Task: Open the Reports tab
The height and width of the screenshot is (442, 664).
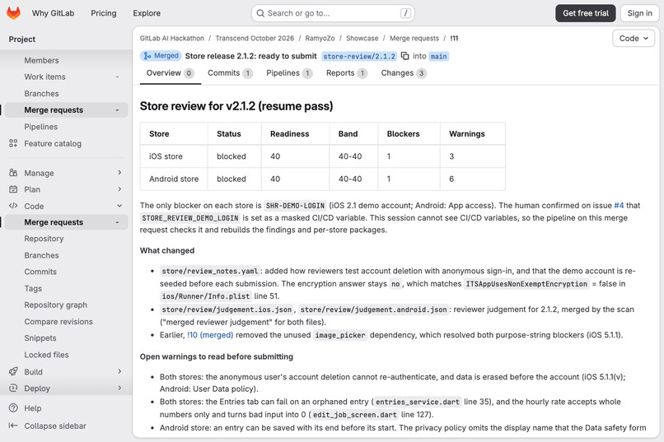Action: pos(346,73)
